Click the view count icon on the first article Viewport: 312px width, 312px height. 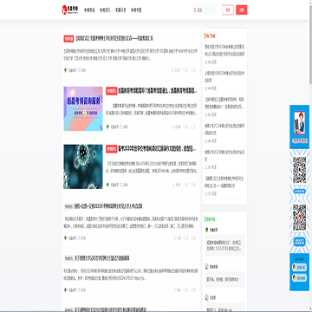[173, 70]
